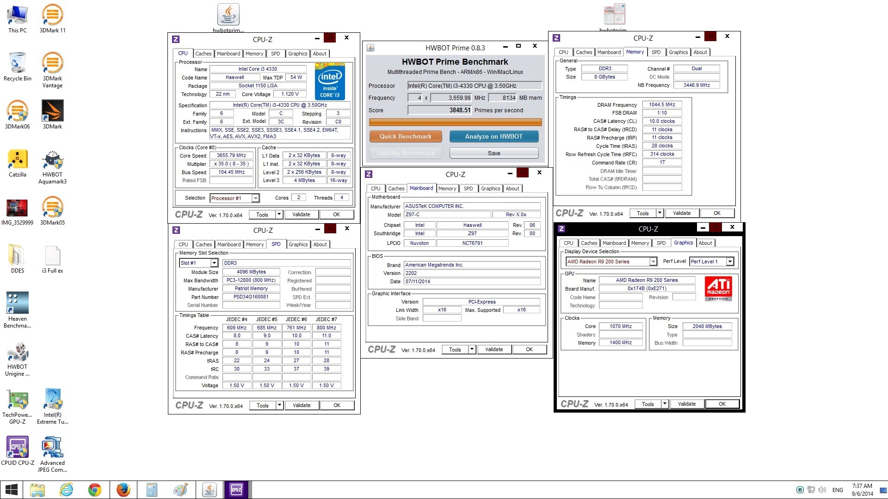Click Analyze on HWBOT button
Image resolution: width=888 pixels, height=499 pixels.
point(494,136)
